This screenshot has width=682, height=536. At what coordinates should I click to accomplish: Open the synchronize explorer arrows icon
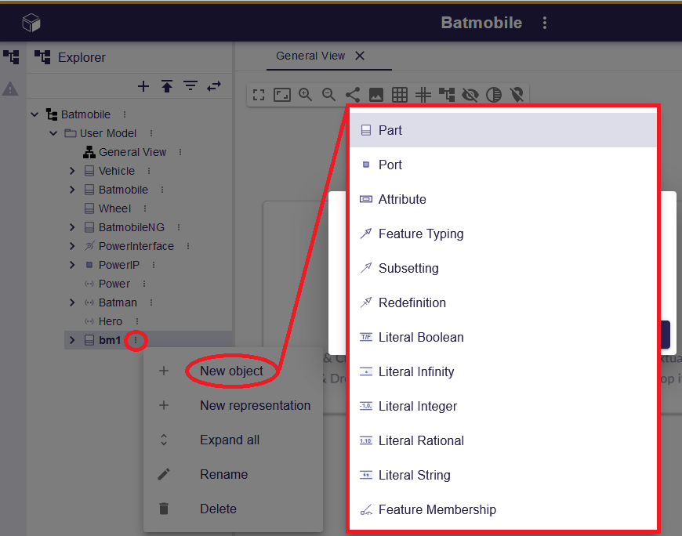[x=213, y=86]
